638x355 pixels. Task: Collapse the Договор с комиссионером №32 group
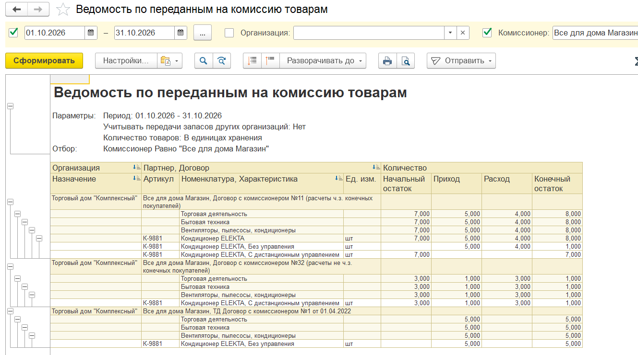pyautogui.click(x=10, y=267)
